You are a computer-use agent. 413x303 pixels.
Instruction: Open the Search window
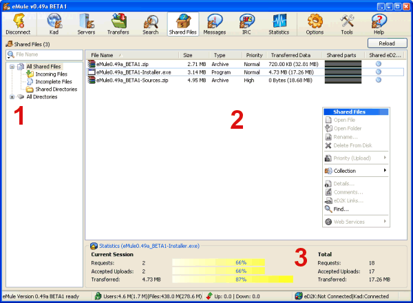(150, 23)
